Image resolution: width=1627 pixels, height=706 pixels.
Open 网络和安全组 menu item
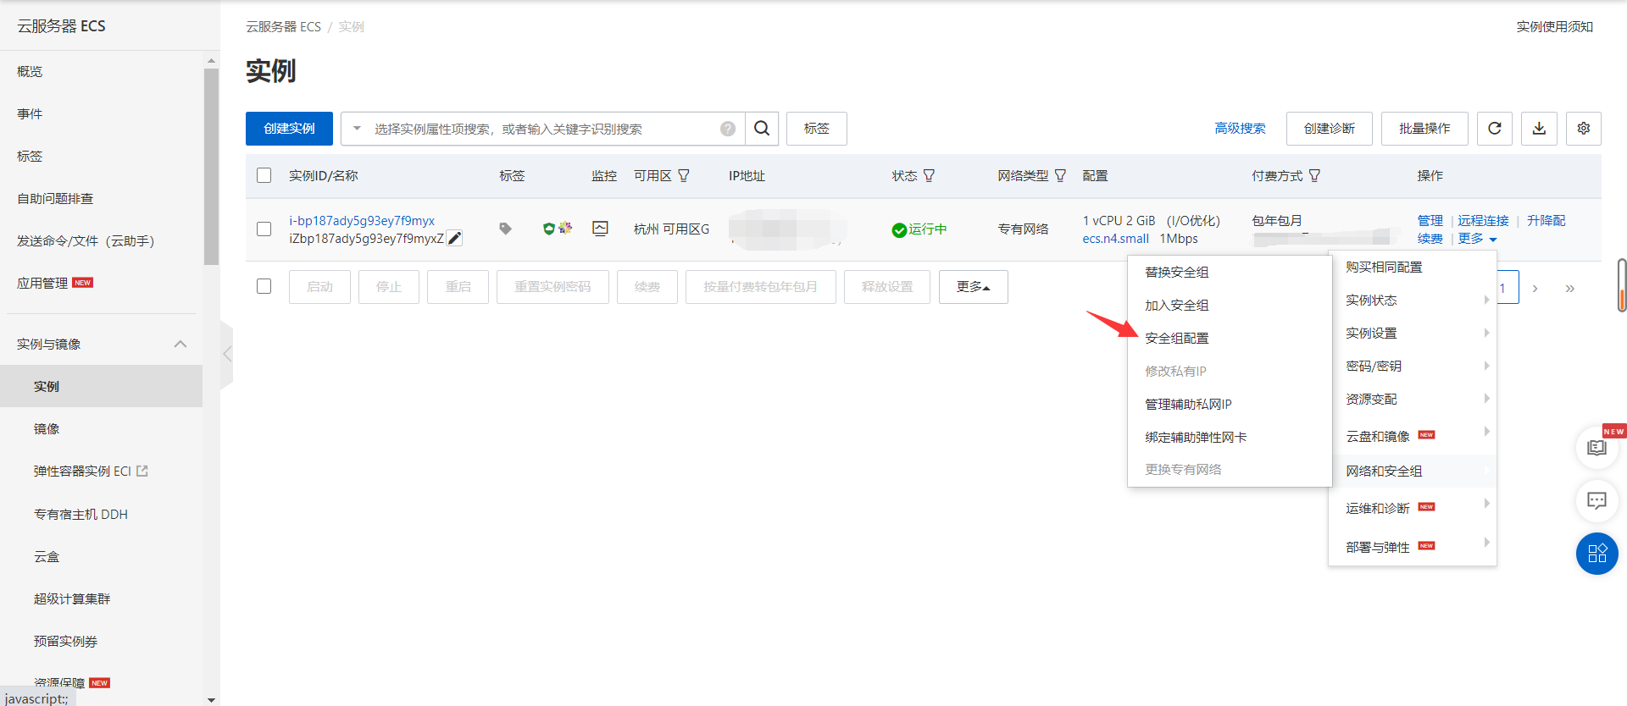pyautogui.click(x=1413, y=471)
